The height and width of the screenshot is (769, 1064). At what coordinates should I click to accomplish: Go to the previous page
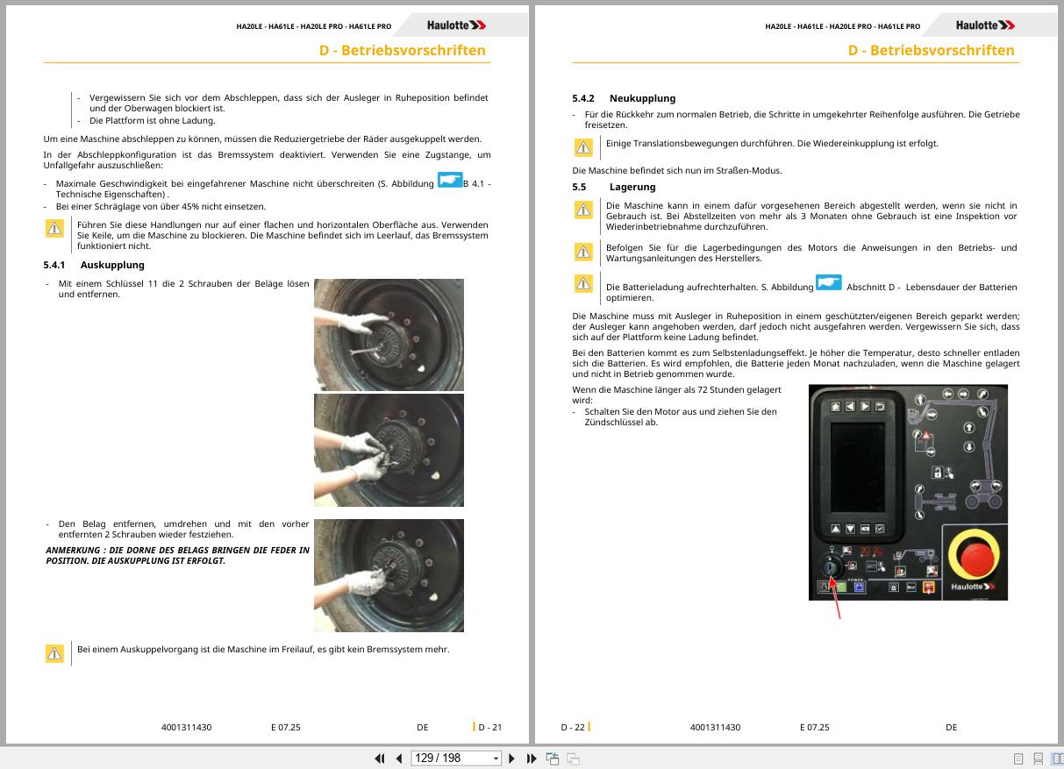[x=399, y=758]
